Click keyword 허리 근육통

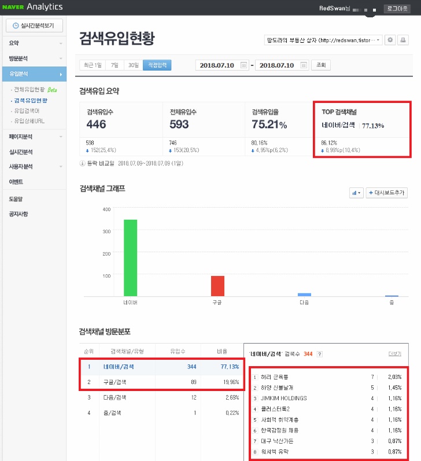275,377
